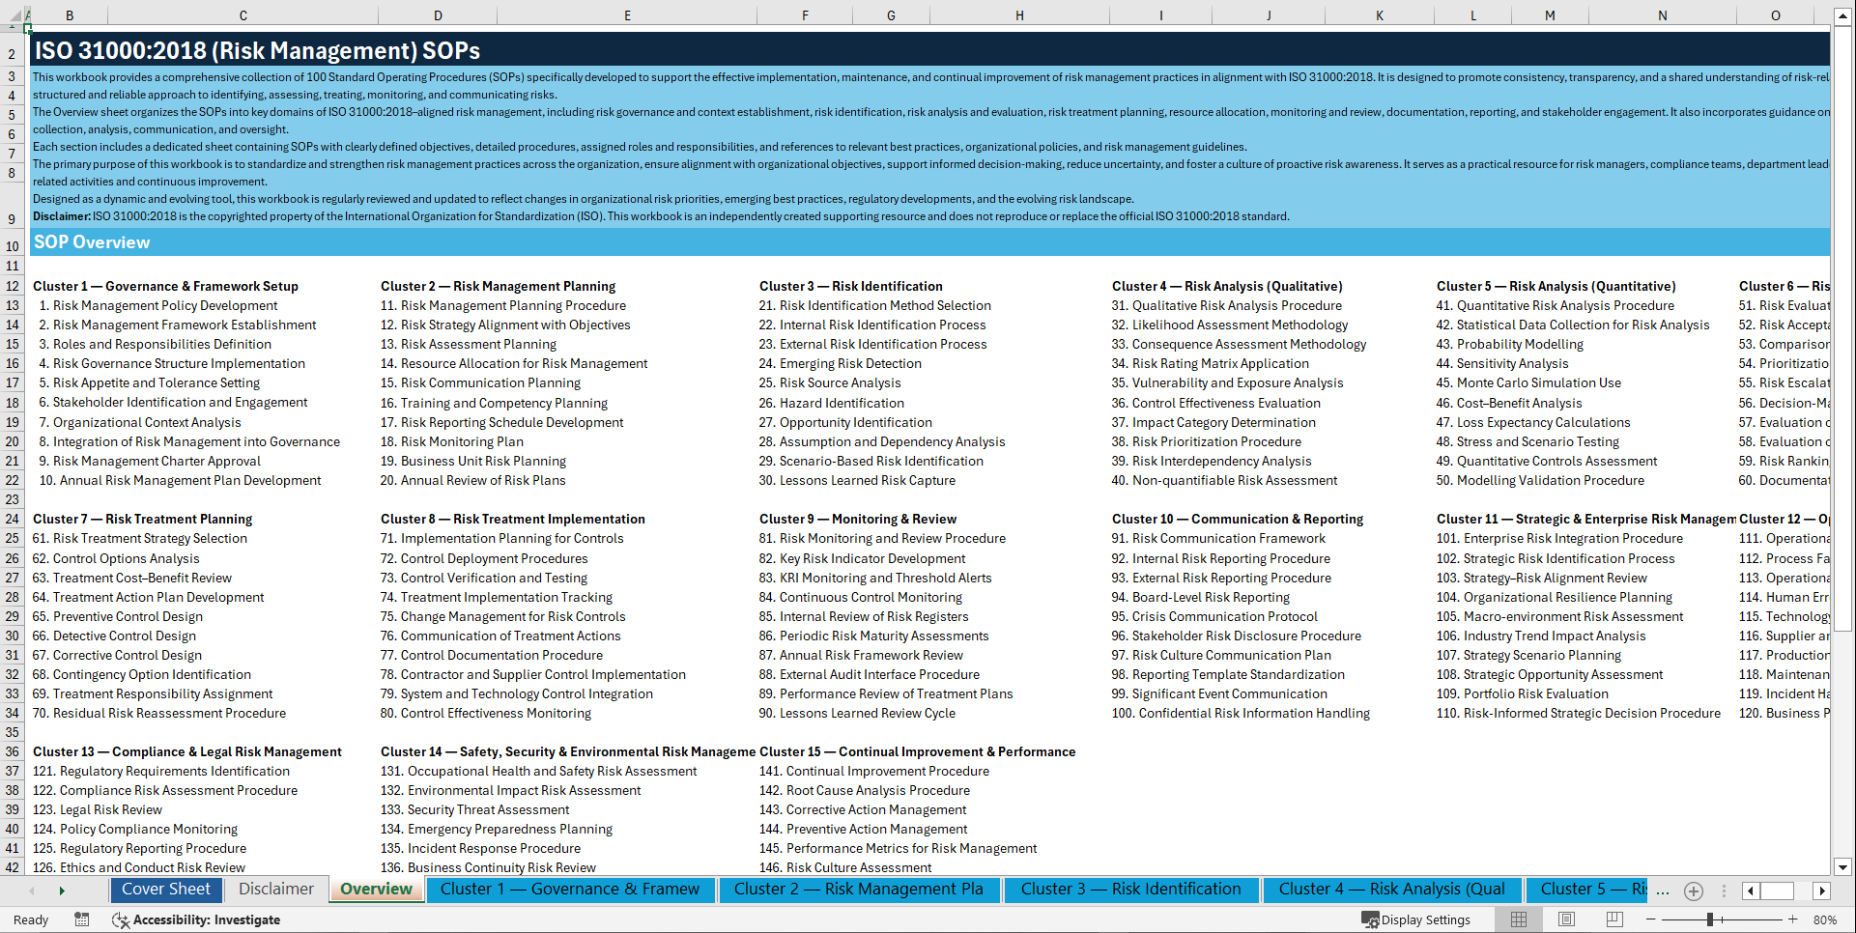The image size is (1856, 933).
Task: Toggle Page Break Preview mode
Action: click(1614, 919)
